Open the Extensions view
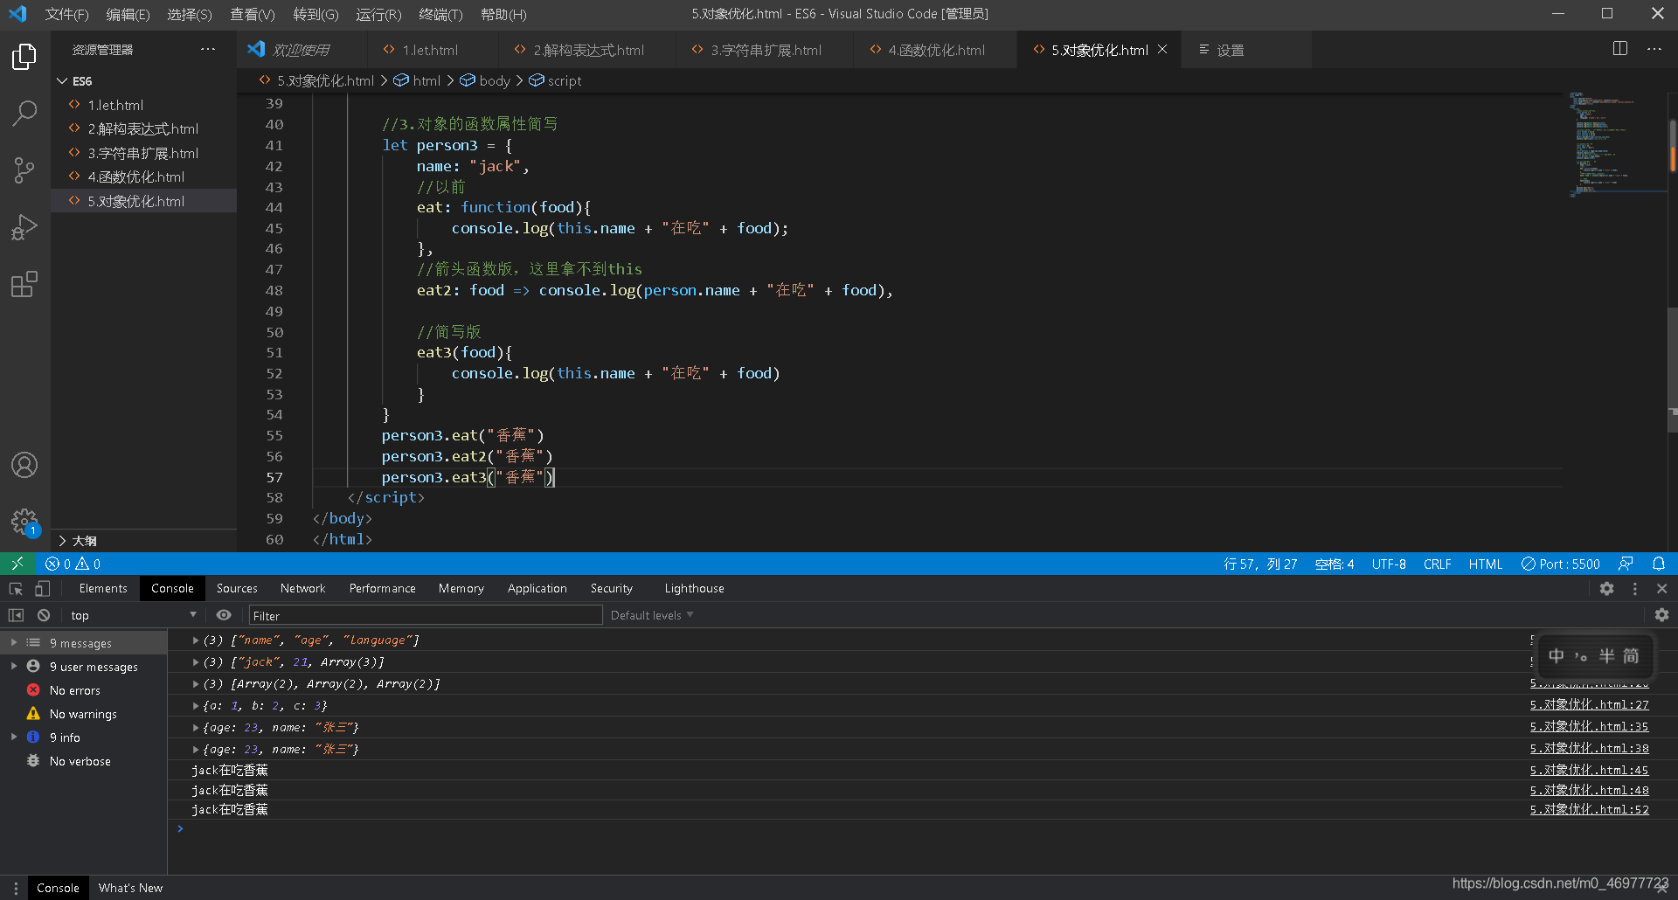The width and height of the screenshot is (1678, 900). [x=24, y=284]
